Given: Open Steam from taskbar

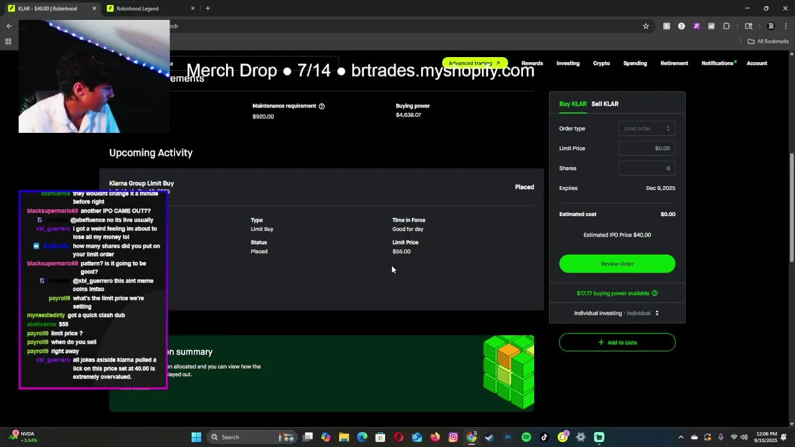Looking at the screenshot, I should pos(489,437).
